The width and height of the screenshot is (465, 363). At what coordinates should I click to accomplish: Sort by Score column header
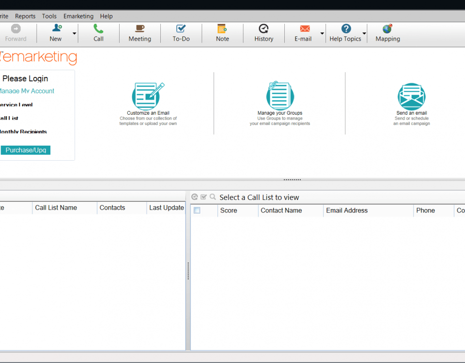(238, 211)
